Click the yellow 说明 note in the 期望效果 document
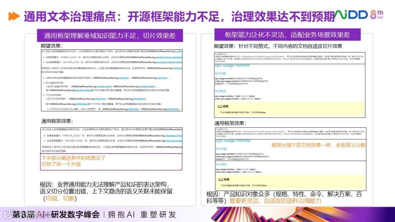Screen dimensions: 395x222 [x=289, y=109]
